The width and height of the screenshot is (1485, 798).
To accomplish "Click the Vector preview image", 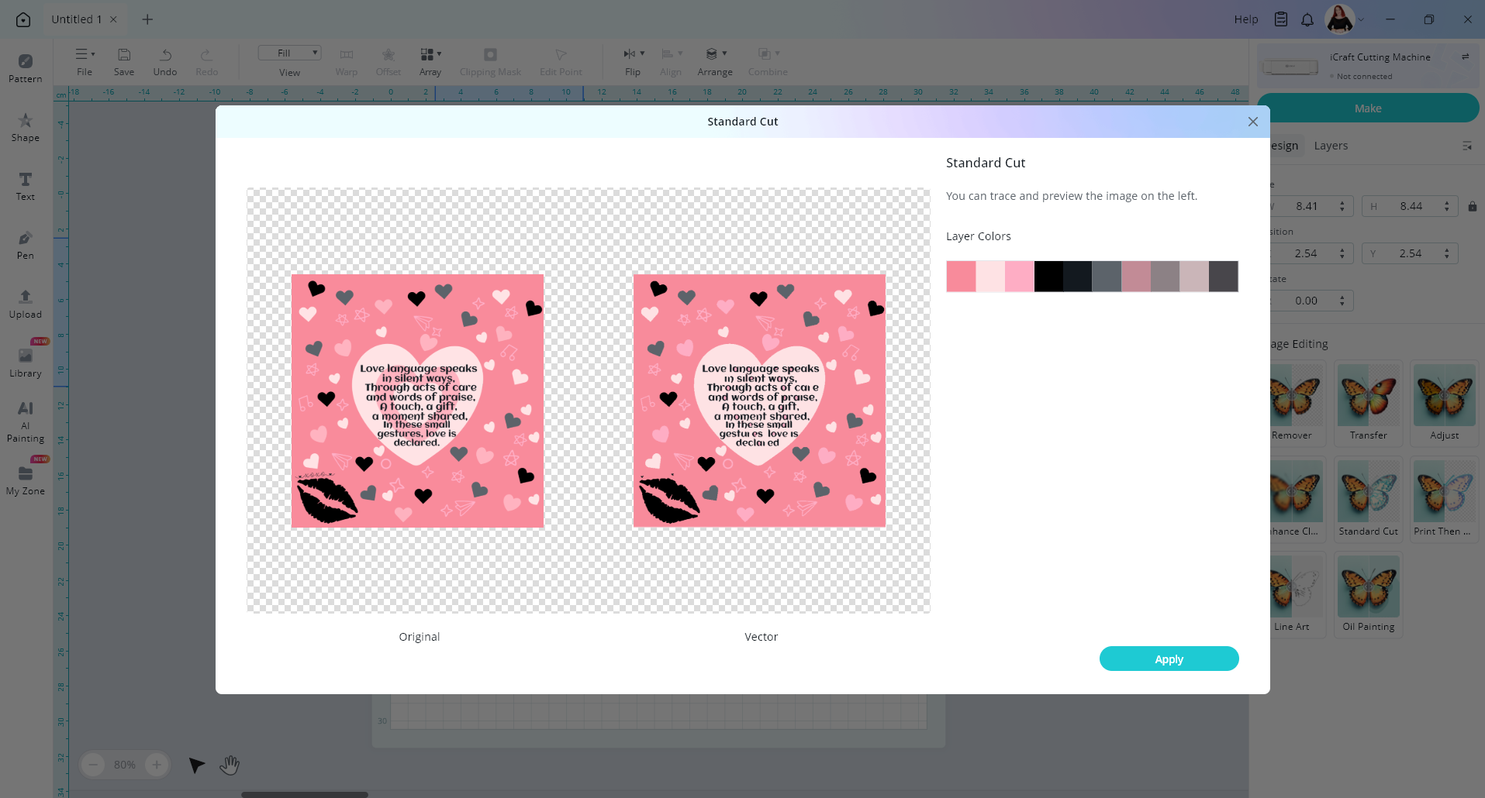I will [759, 401].
